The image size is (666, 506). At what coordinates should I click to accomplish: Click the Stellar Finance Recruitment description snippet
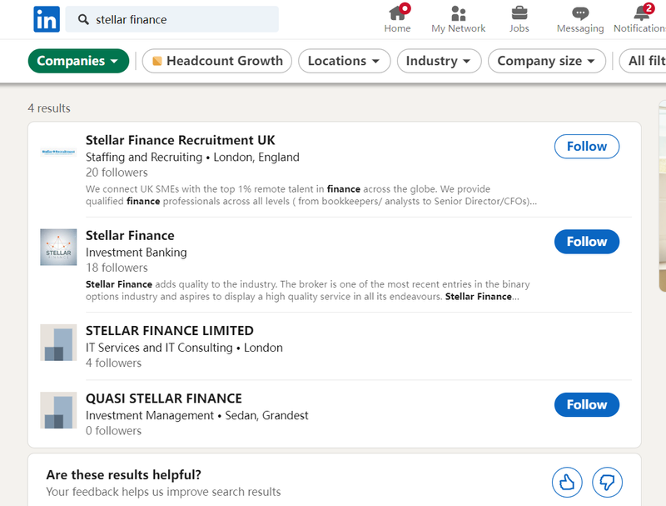(x=311, y=195)
